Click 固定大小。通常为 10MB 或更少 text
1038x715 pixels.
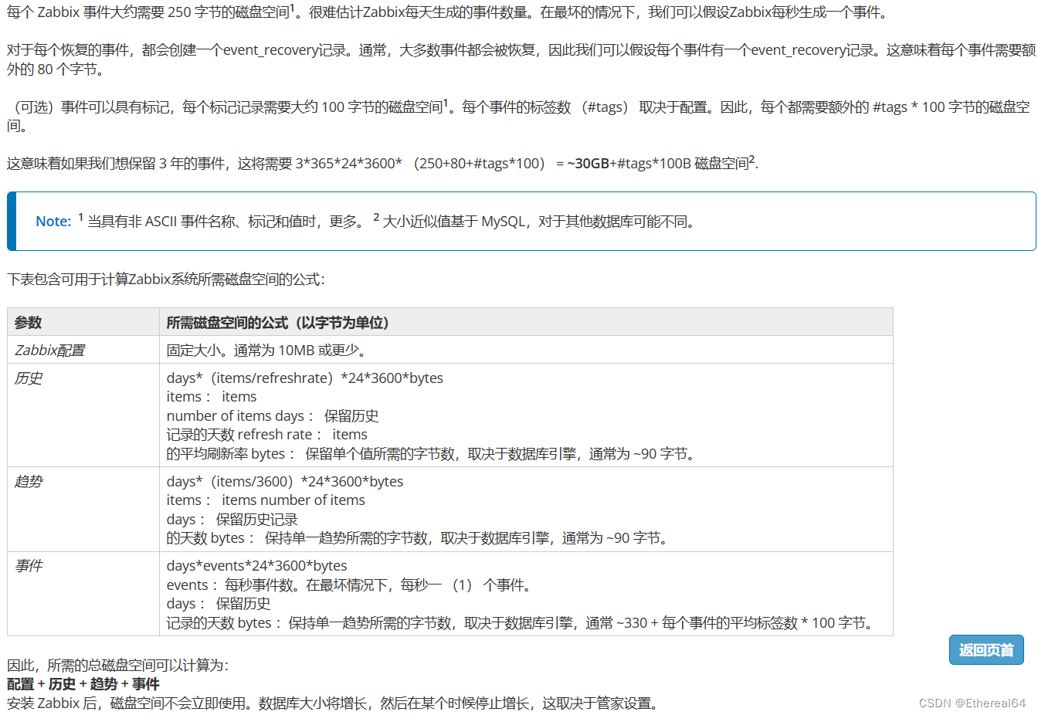pos(267,350)
